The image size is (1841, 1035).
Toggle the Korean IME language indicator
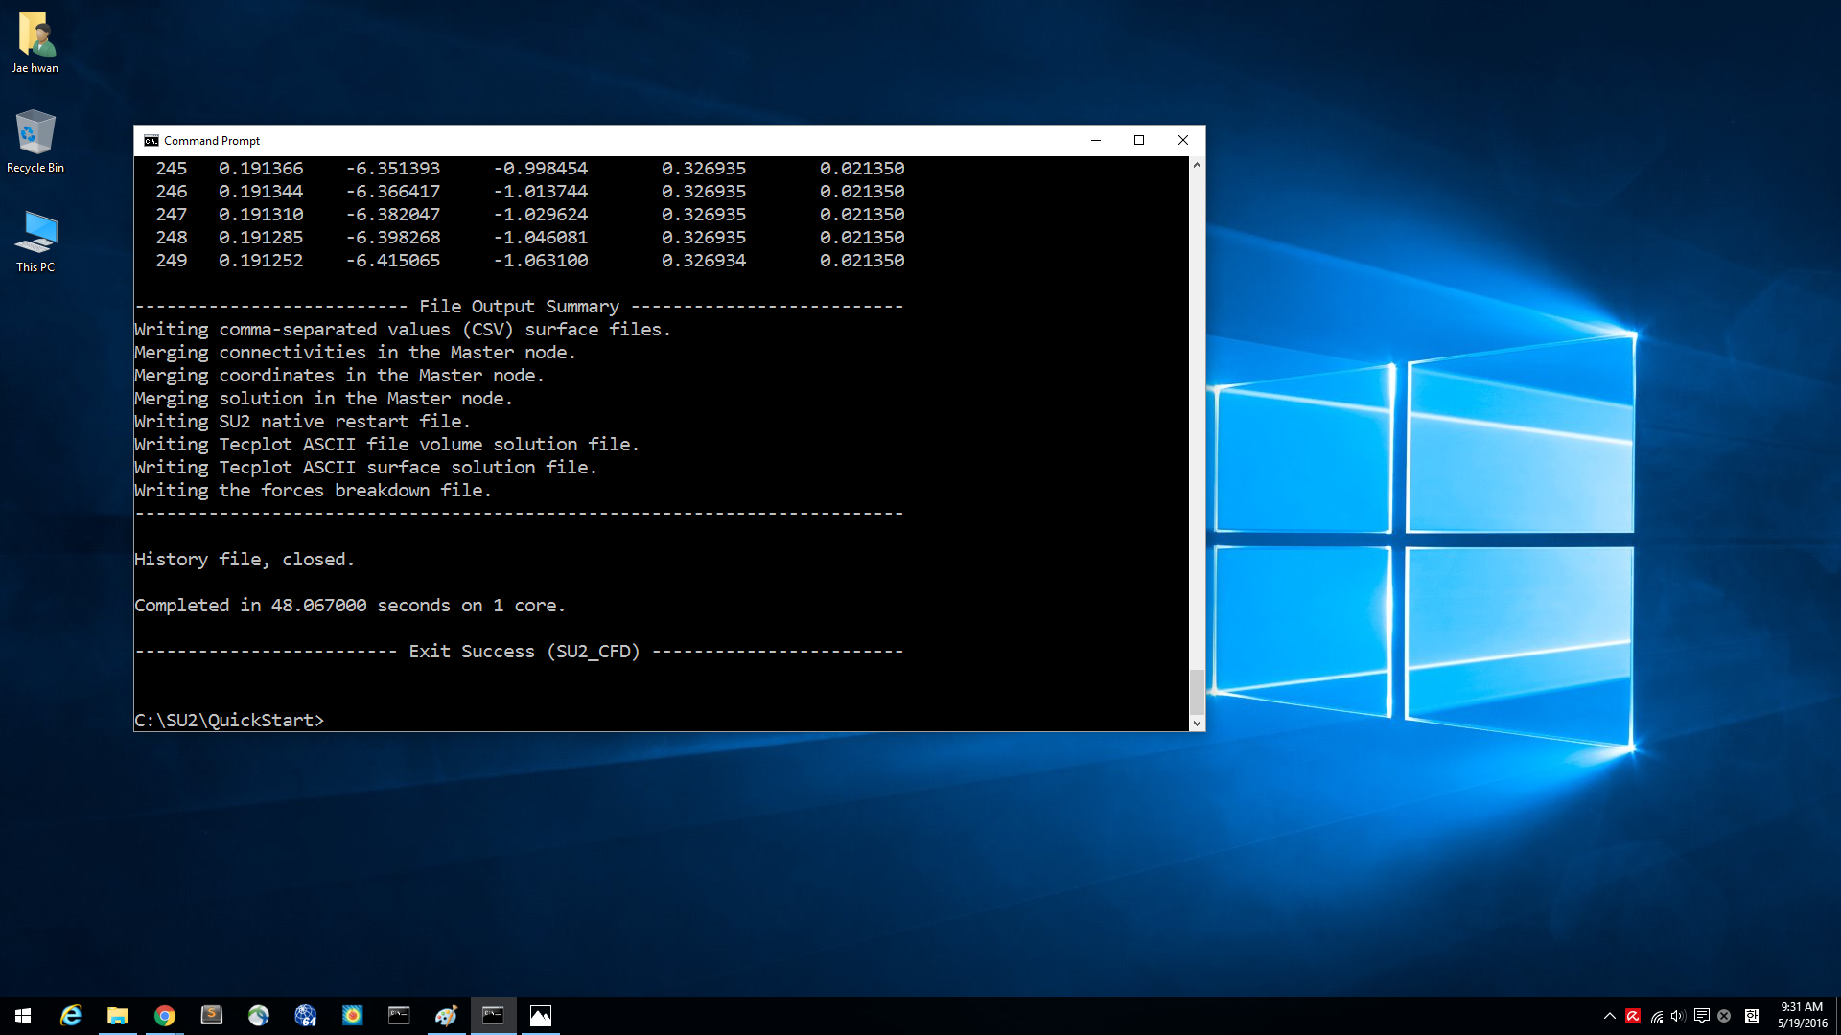point(1752,1016)
